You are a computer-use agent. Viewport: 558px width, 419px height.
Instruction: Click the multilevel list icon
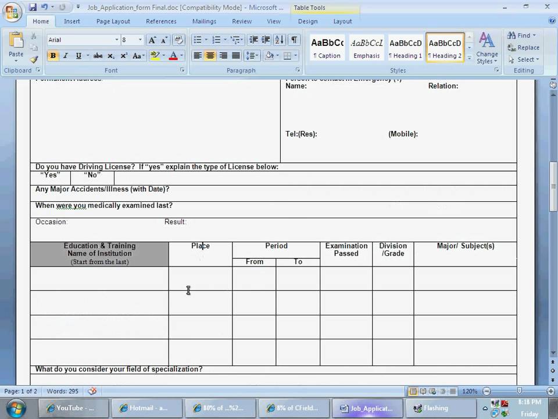coord(235,40)
